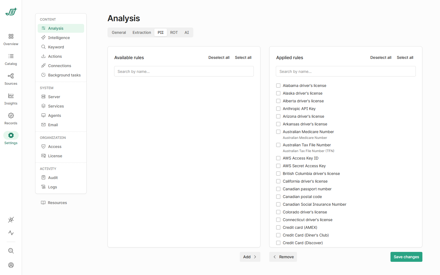Check Anthropic API Key rule

[x=278, y=109]
